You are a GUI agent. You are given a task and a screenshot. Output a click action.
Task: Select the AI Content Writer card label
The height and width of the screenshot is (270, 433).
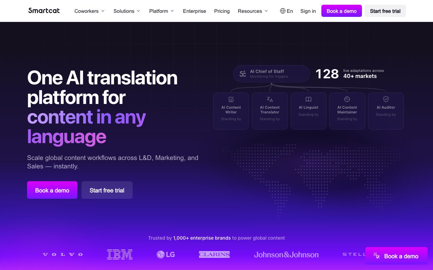[x=231, y=110]
